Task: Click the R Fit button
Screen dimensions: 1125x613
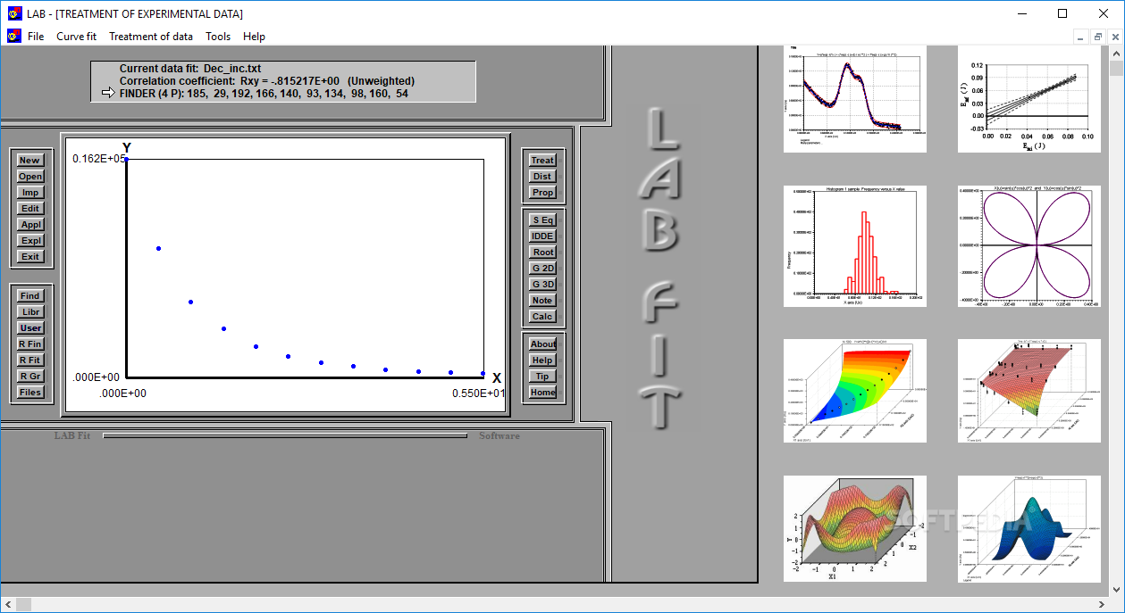Action: click(30, 360)
